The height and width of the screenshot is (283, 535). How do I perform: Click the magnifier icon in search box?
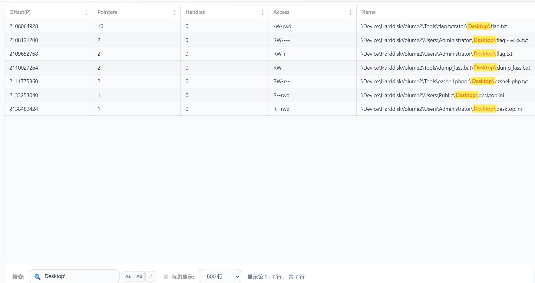38,277
